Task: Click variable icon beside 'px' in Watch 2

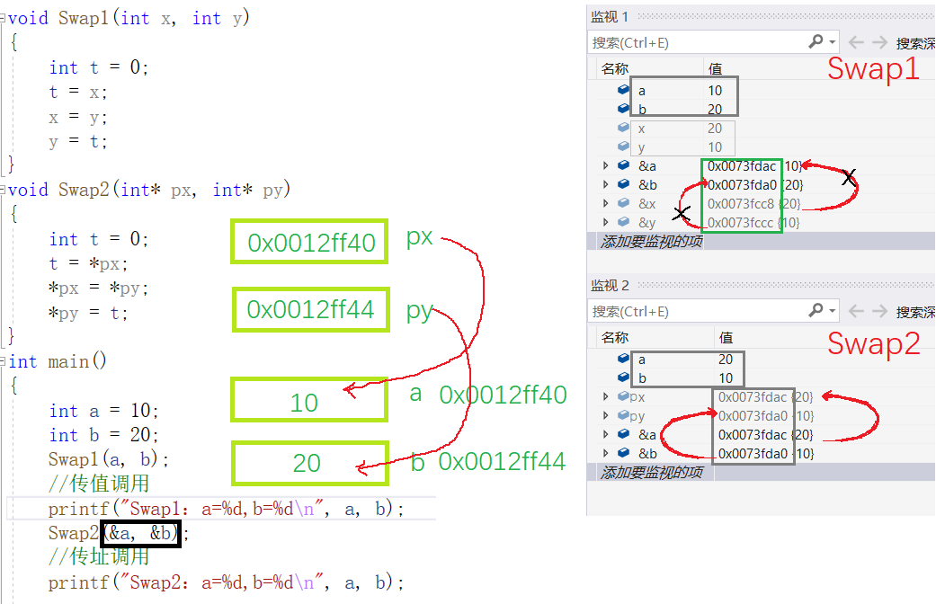Action: tap(623, 396)
